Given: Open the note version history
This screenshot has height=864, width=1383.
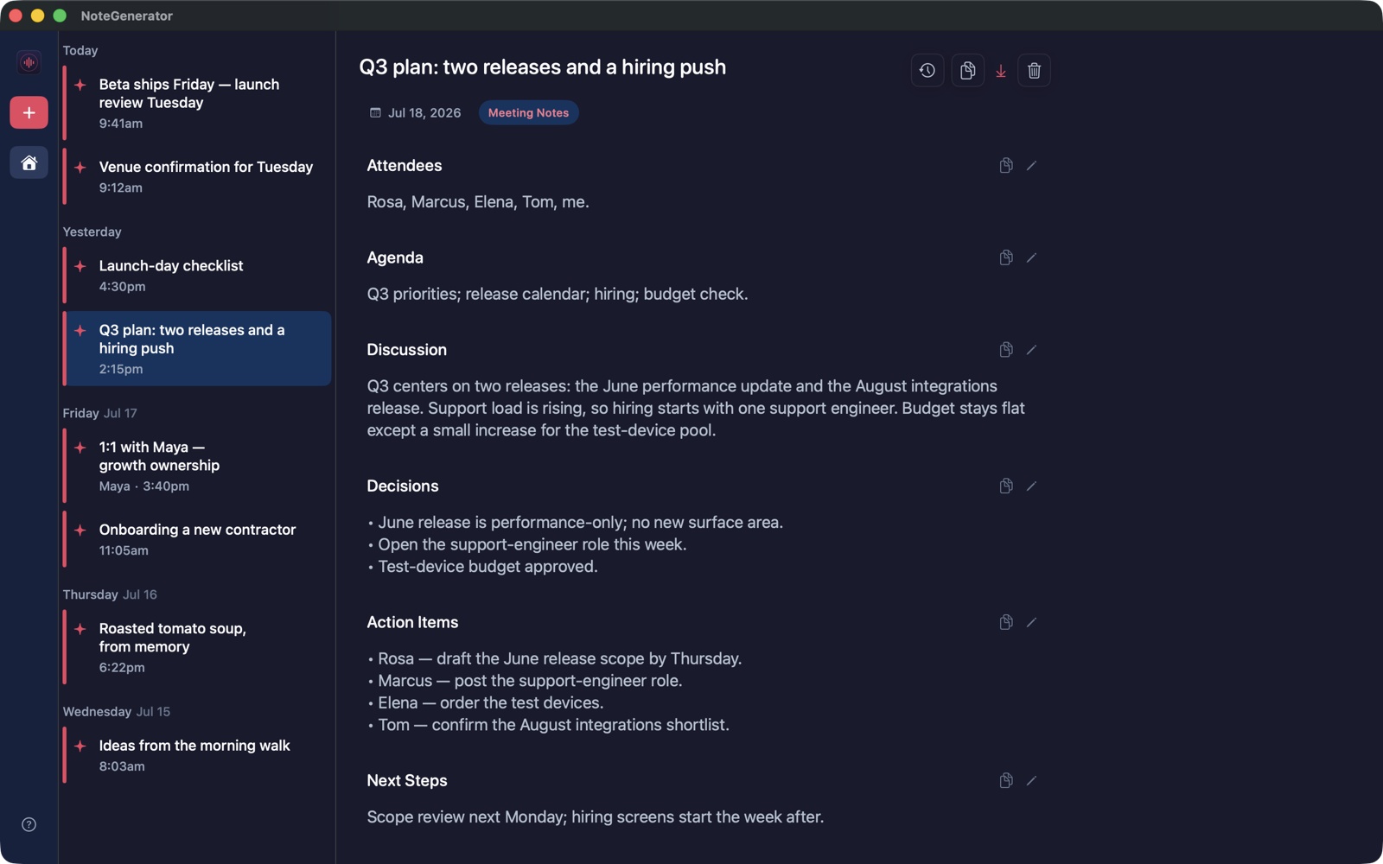Looking at the screenshot, I should tap(927, 71).
